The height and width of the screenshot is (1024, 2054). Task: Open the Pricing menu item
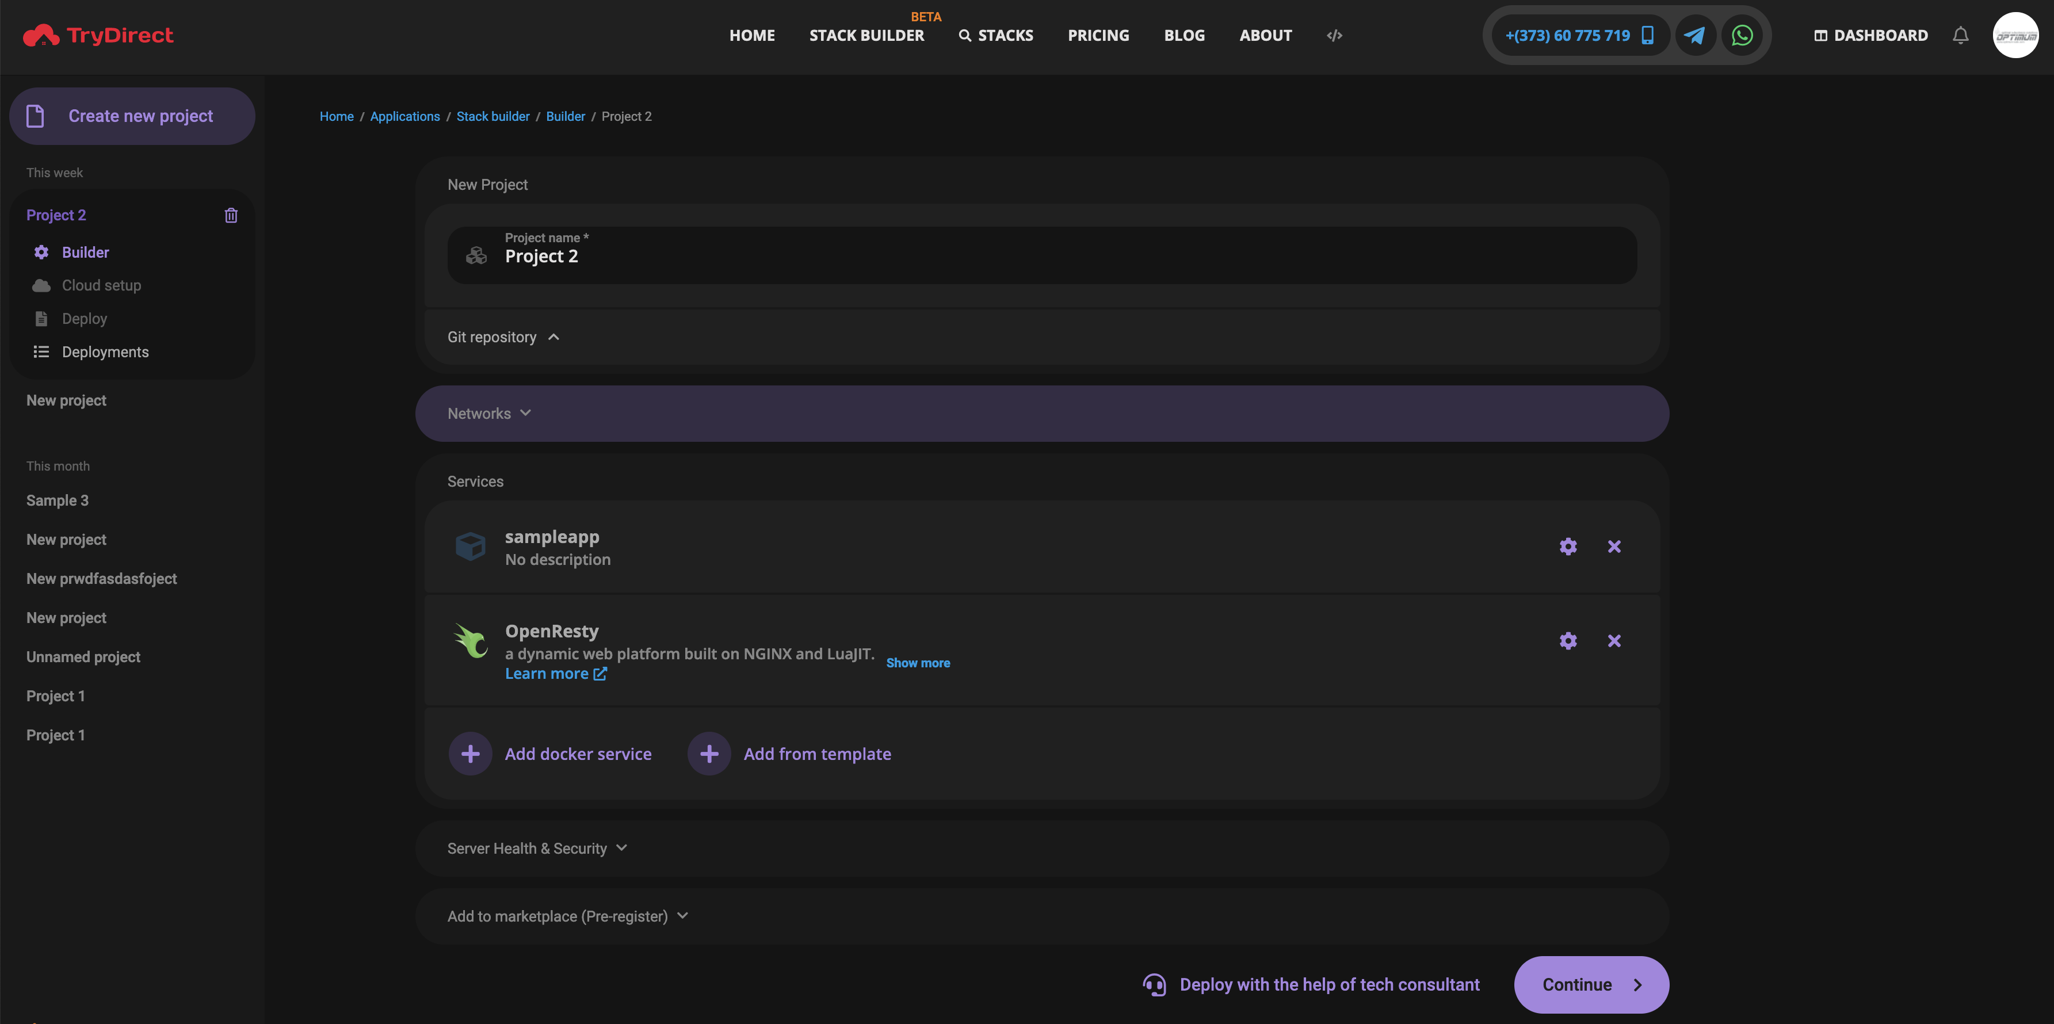coord(1098,35)
